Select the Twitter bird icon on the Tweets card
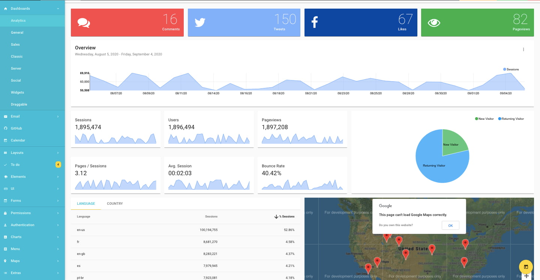The width and height of the screenshot is (540, 280). 200,22
